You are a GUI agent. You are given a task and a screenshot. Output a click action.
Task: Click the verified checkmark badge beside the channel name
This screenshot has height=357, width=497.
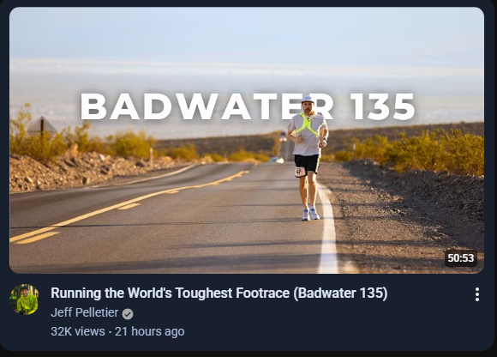coord(128,314)
